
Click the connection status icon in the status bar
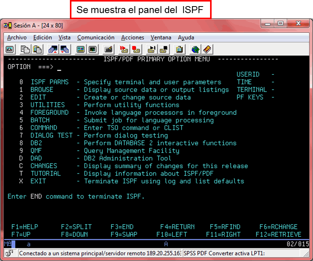[9, 253]
